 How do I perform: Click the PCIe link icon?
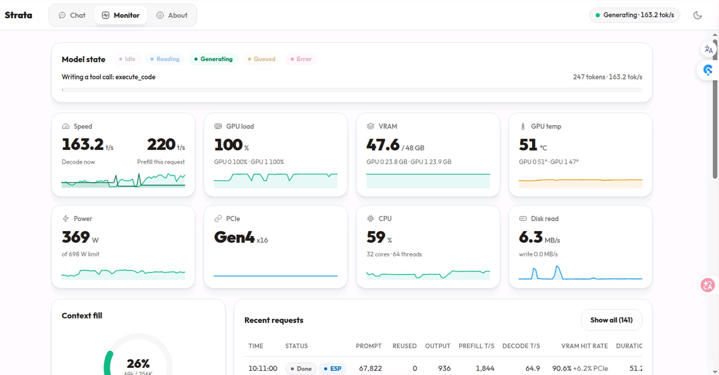(218, 219)
